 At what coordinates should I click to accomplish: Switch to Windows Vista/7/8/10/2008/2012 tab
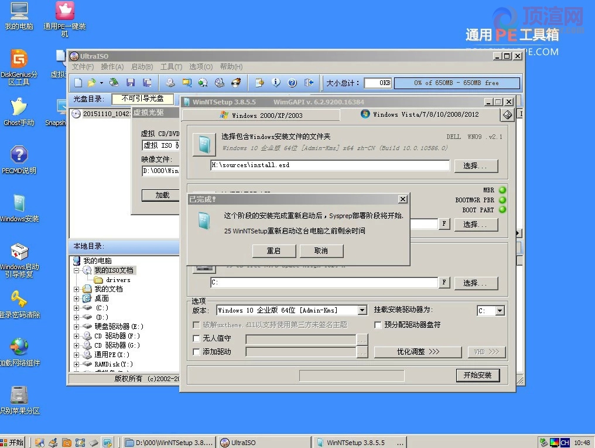[420, 114]
